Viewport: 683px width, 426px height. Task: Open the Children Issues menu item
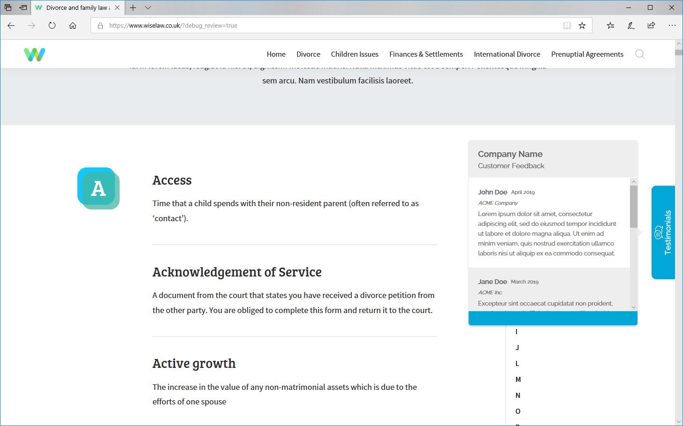click(x=355, y=54)
